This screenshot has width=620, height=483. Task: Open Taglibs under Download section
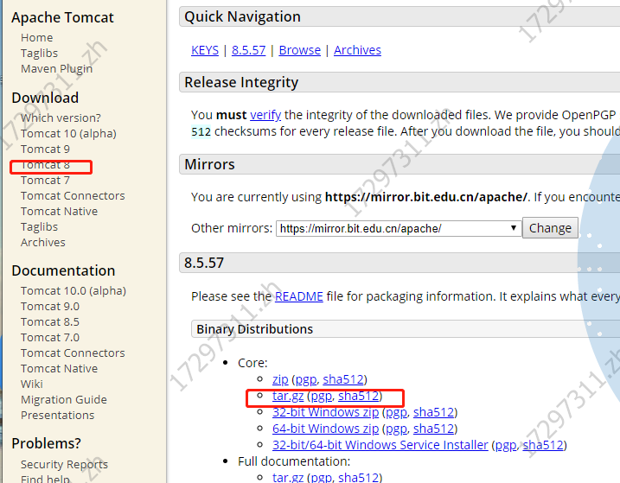pos(39,227)
